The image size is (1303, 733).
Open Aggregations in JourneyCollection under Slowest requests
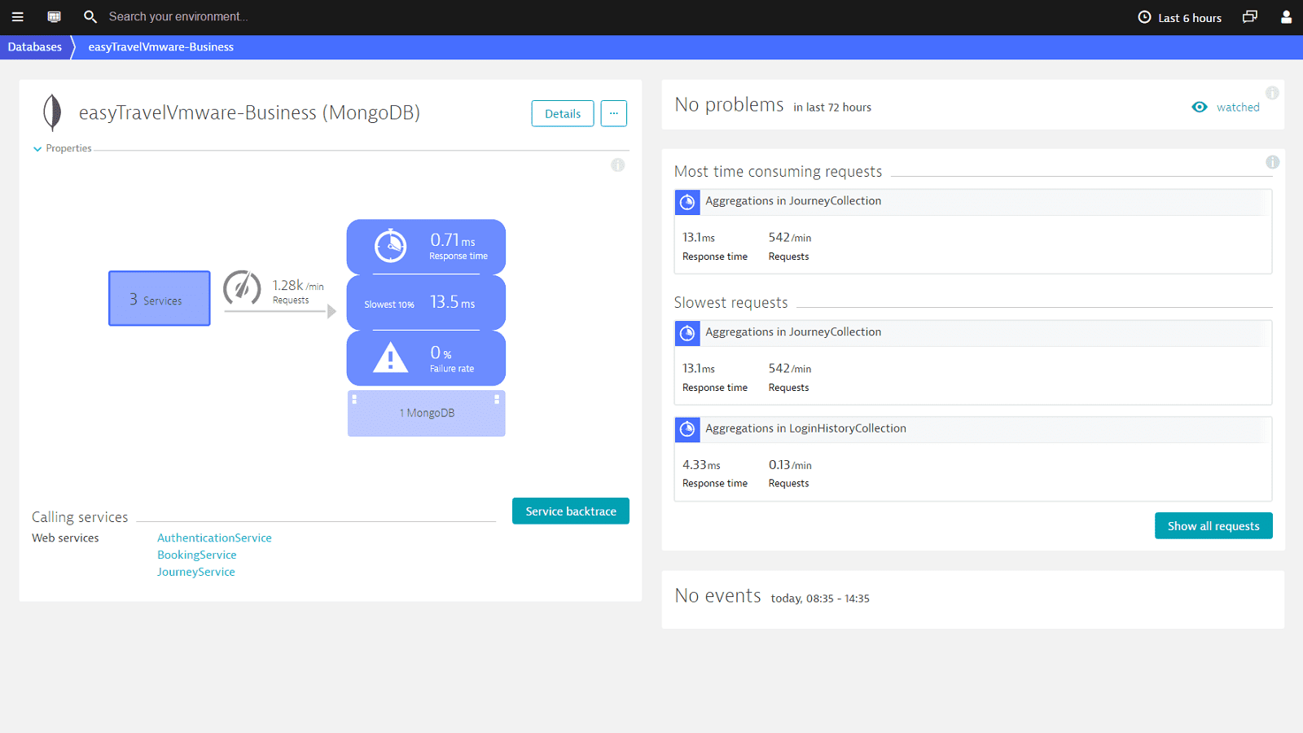(x=793, y=332)
